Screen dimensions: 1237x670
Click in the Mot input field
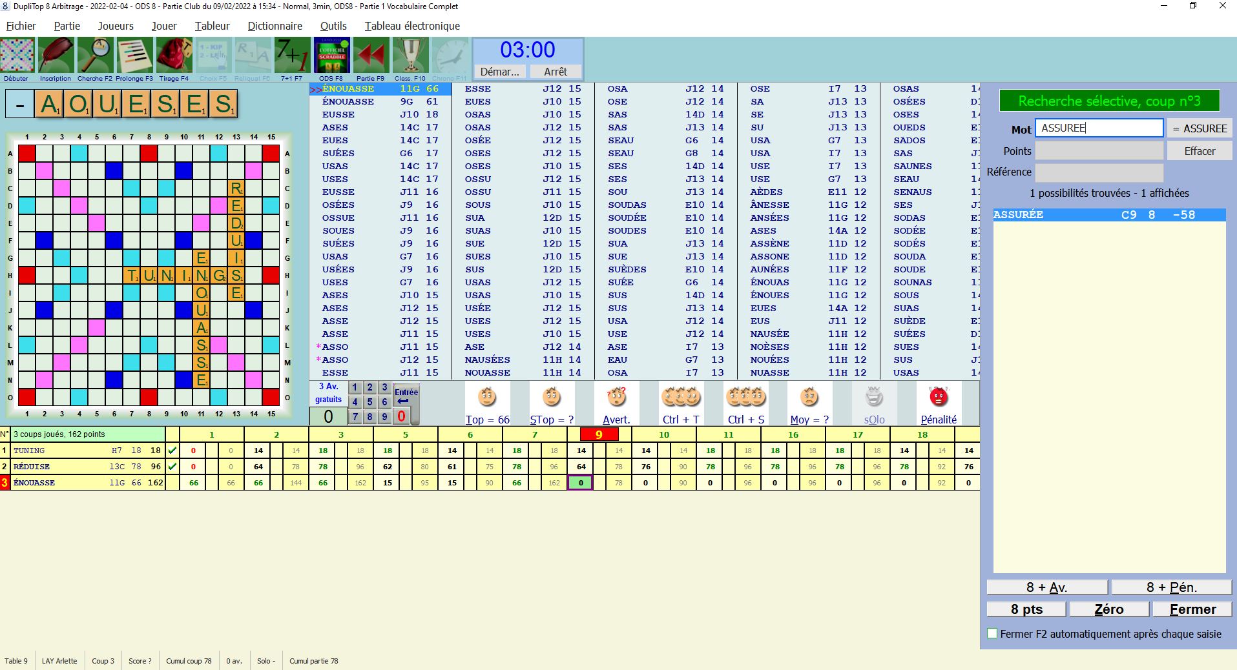(x=1098, y=128)
